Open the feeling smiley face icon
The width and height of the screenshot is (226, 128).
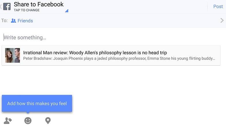pyautogui.click(x=28, y=121)
